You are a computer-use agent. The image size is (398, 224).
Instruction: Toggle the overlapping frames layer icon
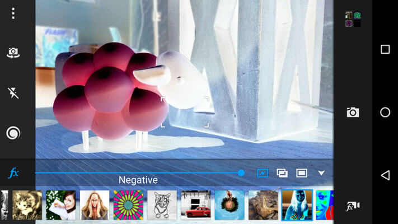tap(282, 173)
